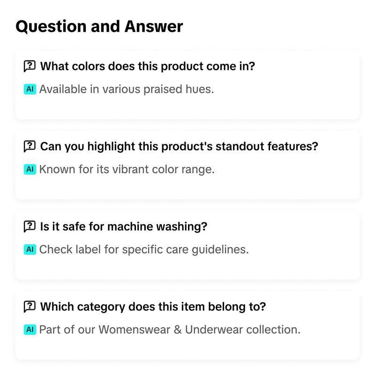
Task: Open 'Which category does this item belong to?' question
Action: click(x=153, y=307)
